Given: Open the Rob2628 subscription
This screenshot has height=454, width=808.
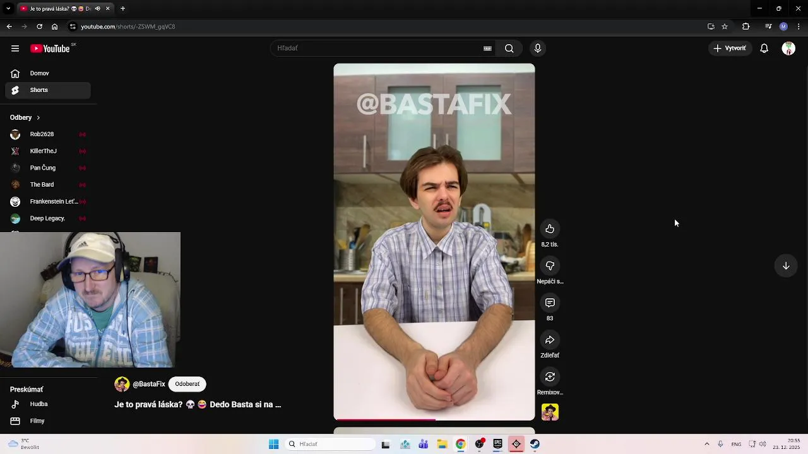Looking at the screenshot, I should 48,134.
